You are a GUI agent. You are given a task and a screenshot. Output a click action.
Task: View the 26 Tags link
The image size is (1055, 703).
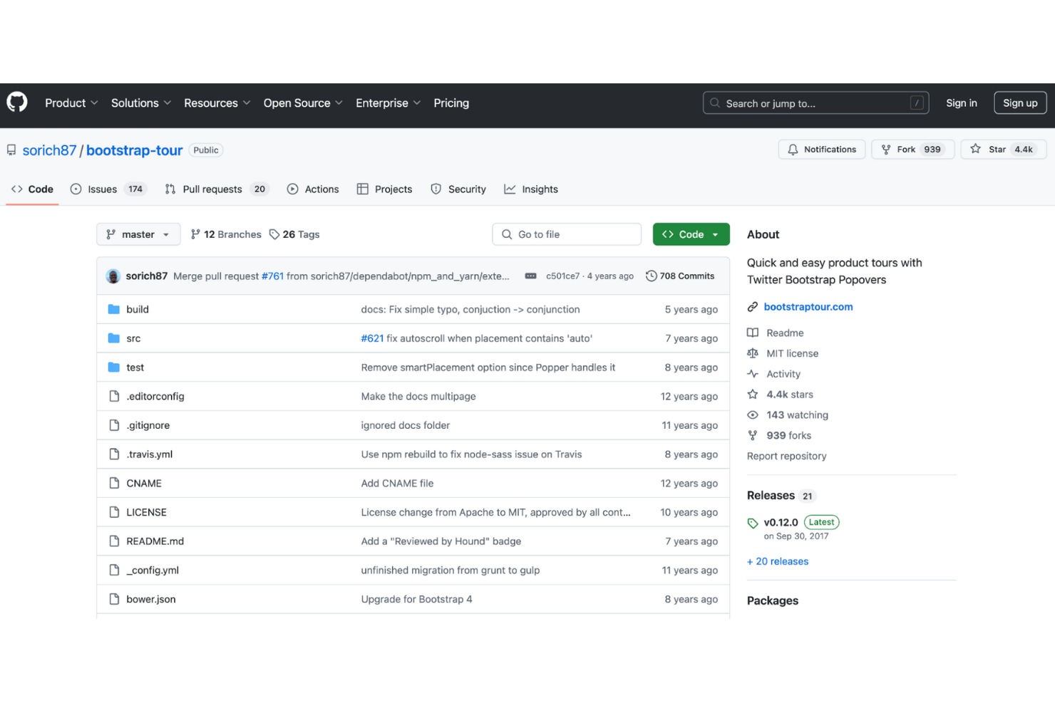294,234
